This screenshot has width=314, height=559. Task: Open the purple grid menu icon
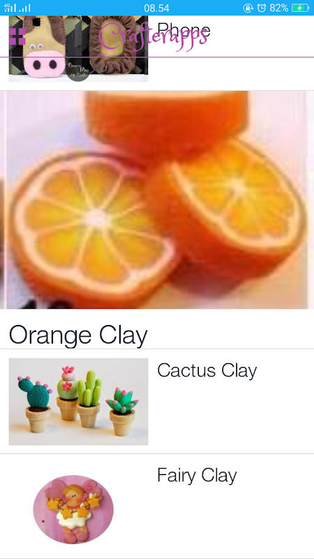17,36
